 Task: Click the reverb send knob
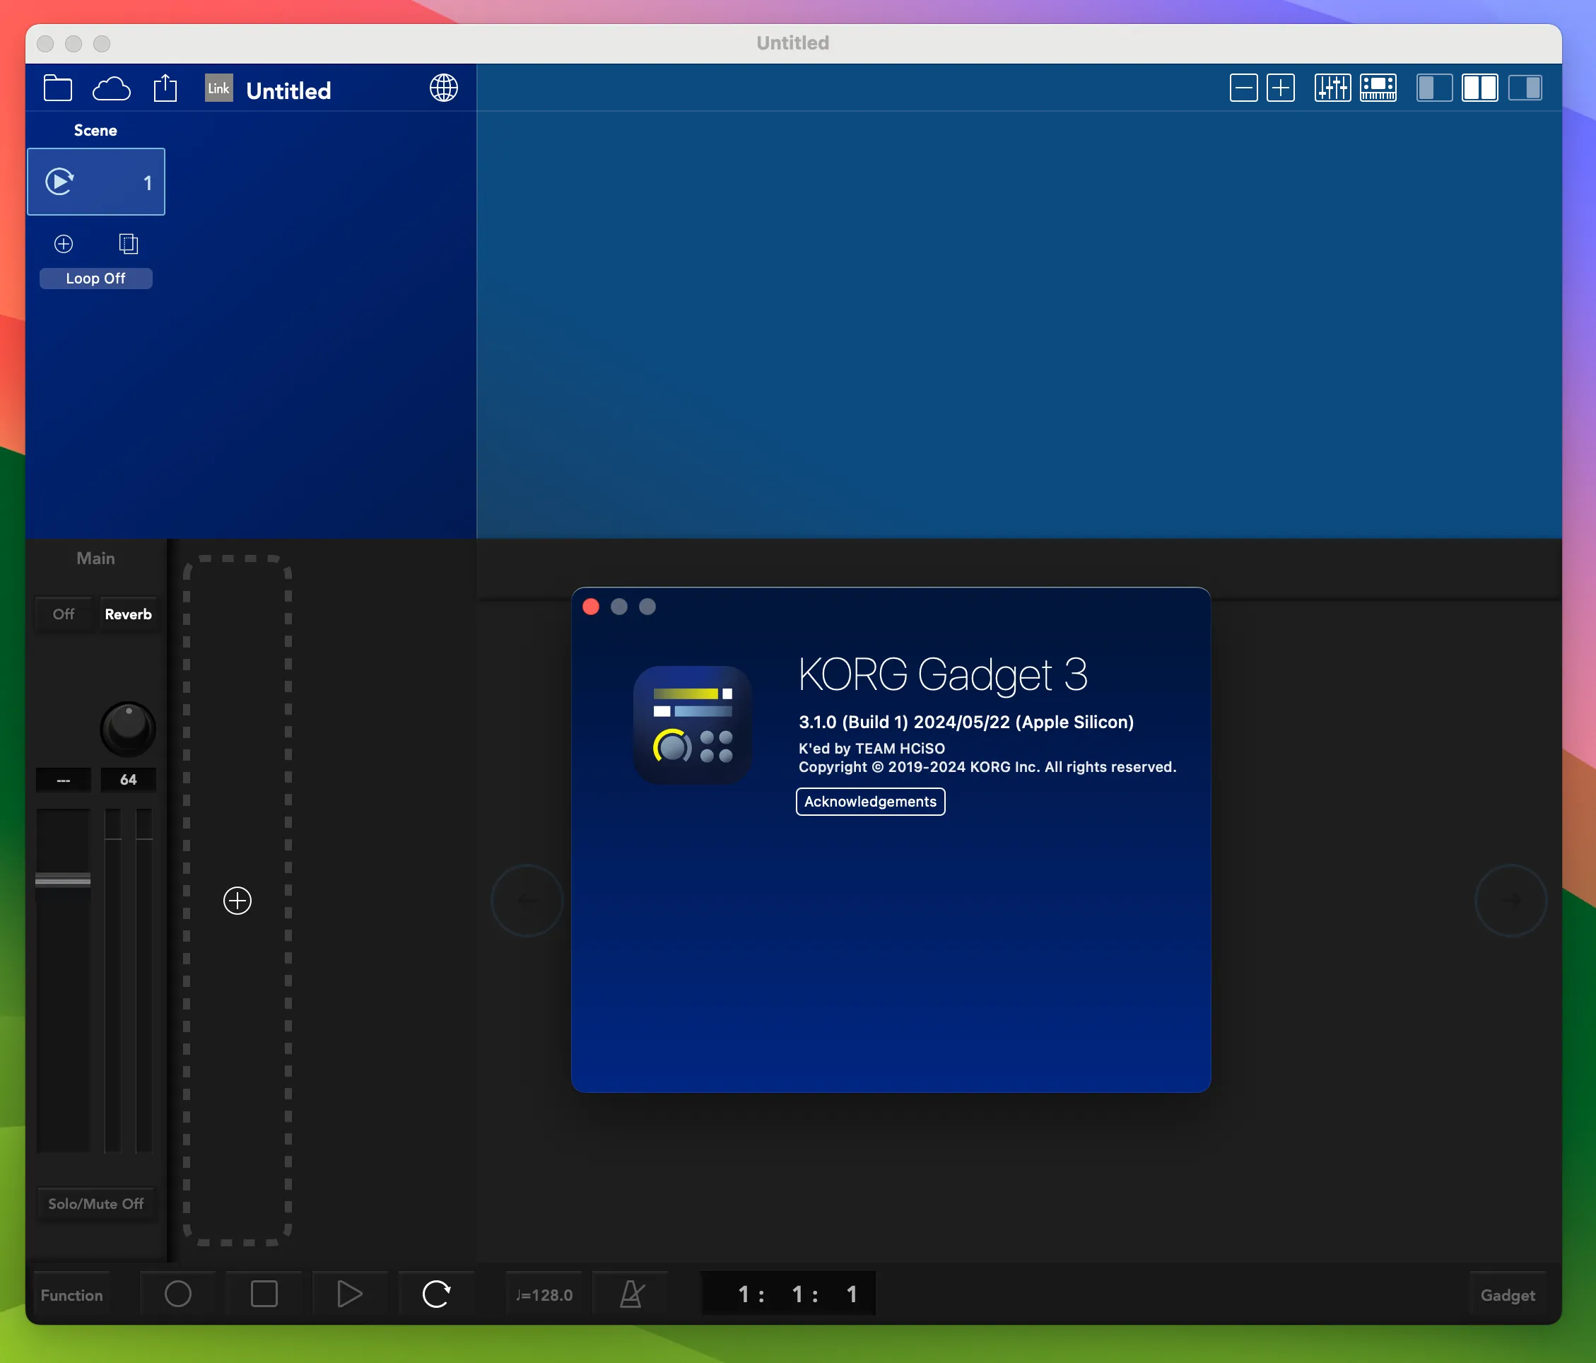point(128,729)
